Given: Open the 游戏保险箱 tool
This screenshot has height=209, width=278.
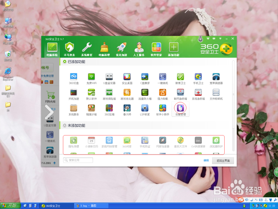Looking at the screenshot, I should click(109, 94).
